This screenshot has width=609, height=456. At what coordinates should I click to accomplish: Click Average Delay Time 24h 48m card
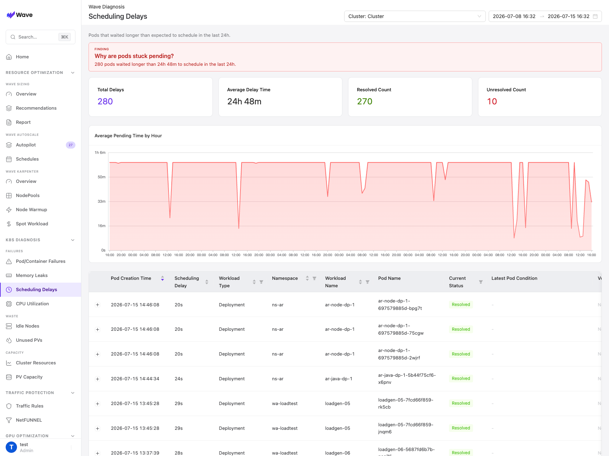(280, 97)
